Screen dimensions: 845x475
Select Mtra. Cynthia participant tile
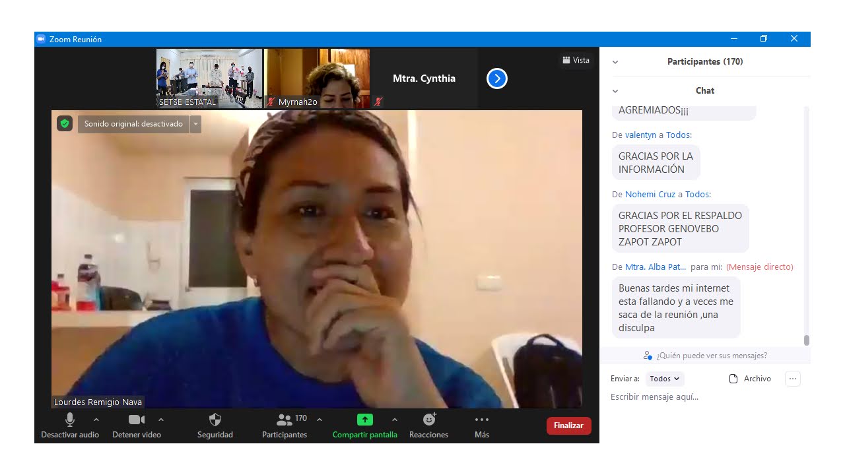tap(424, 78)
